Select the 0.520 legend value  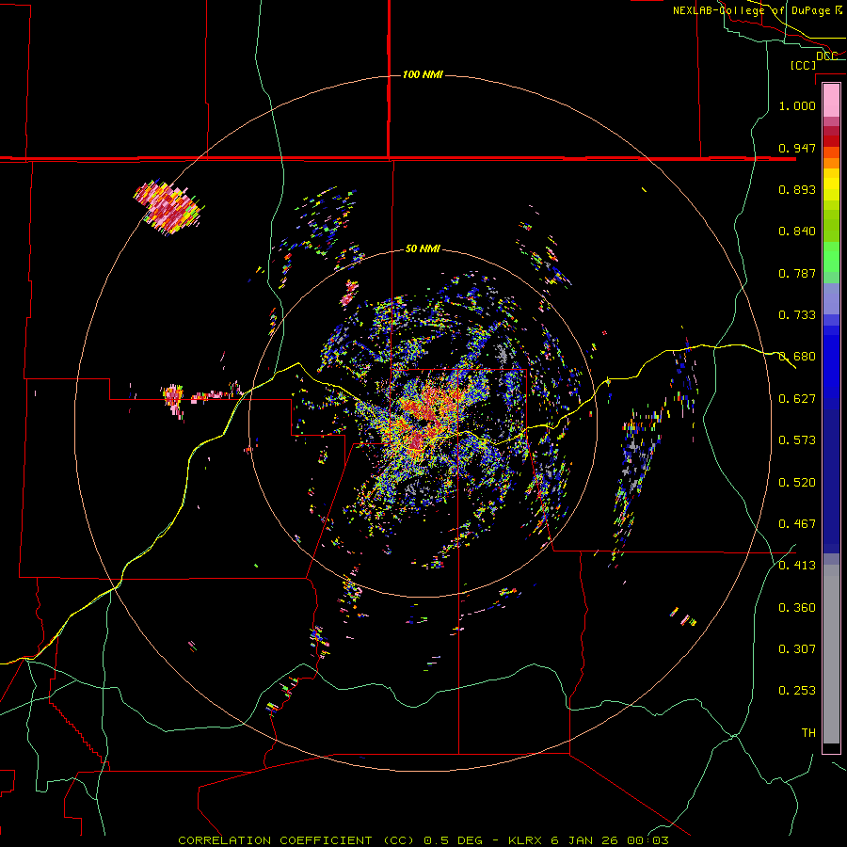point(797,483)
